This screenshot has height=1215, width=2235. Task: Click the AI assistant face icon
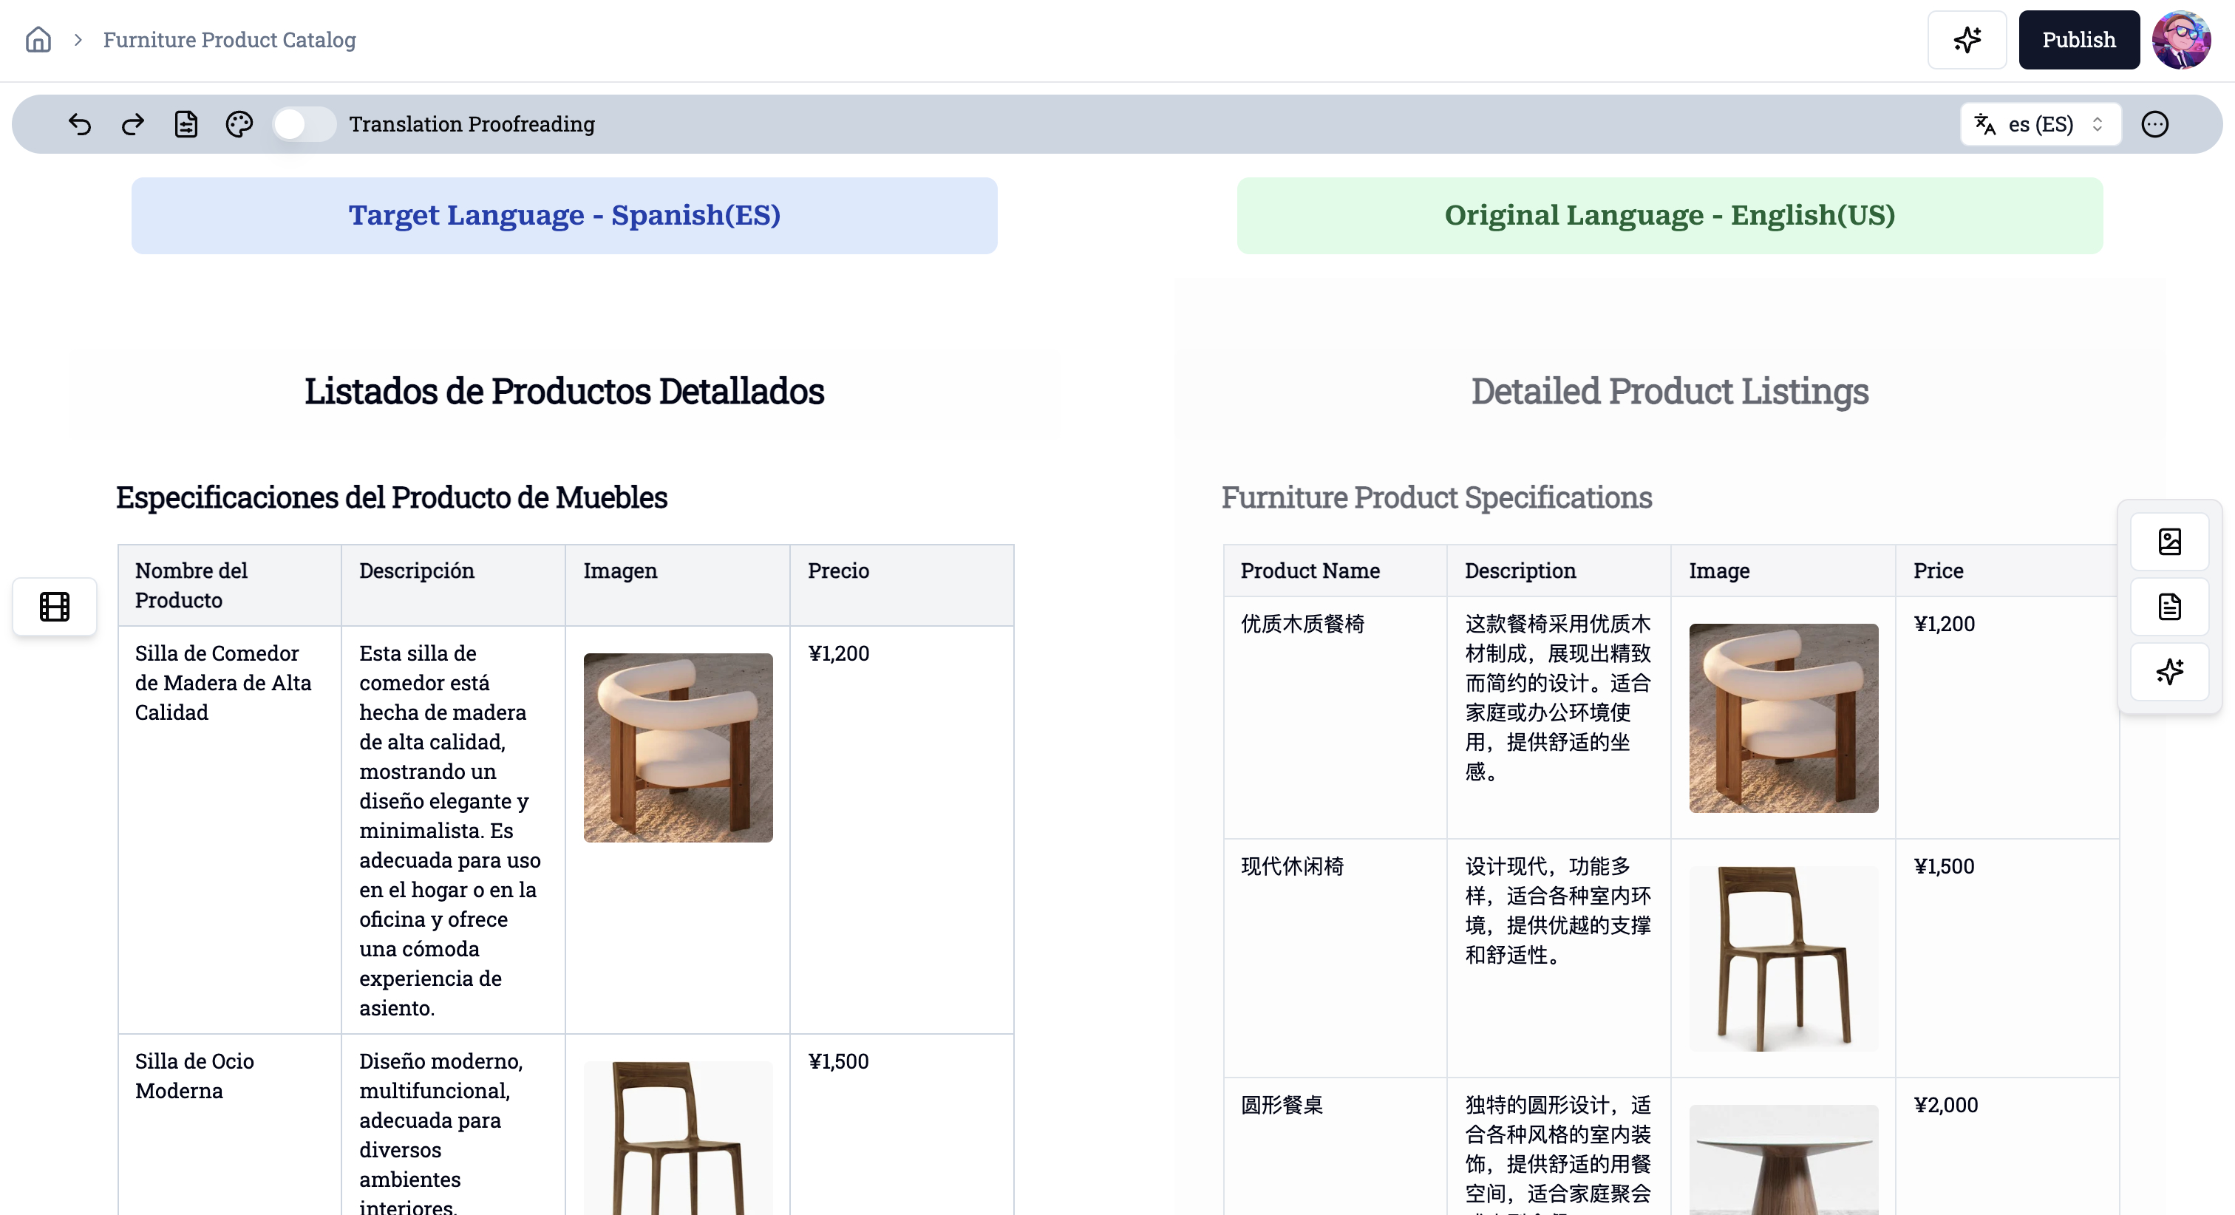pyautogui.click(x=2184, y=39)
